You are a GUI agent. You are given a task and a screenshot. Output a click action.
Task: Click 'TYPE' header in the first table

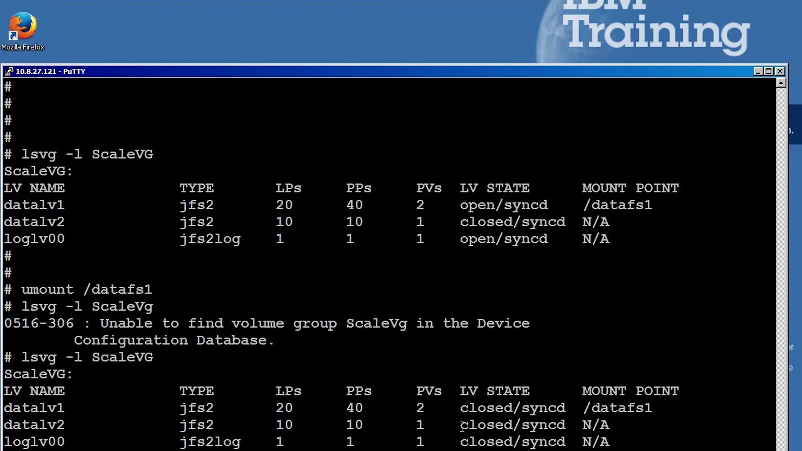click(197, 188)
